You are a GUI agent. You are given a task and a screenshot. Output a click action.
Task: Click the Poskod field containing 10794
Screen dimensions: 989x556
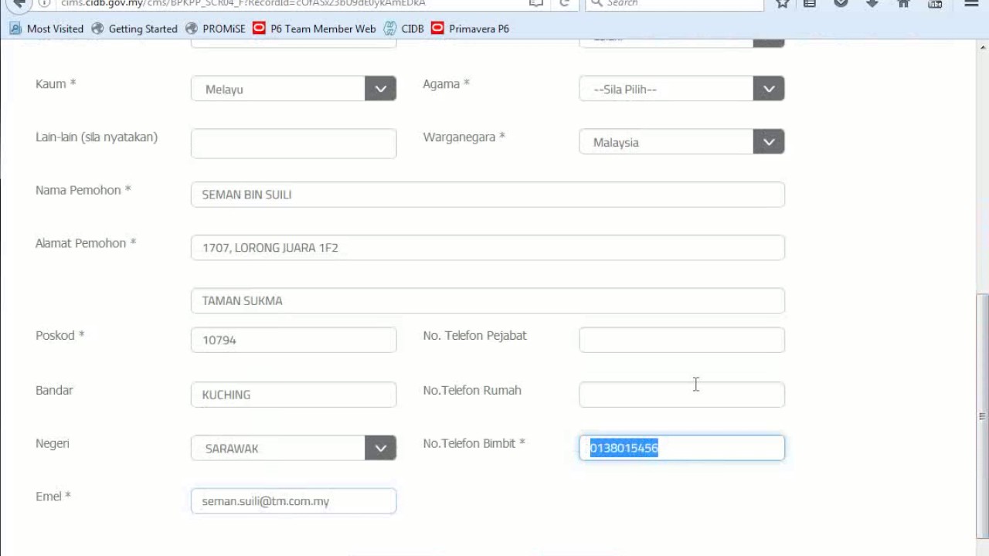tap(294, 340)
